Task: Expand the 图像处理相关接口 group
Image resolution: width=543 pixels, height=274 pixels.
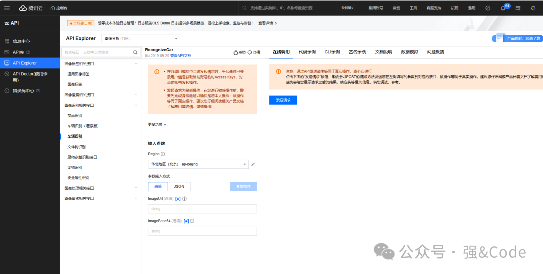Action: click(x=101, y=188)
